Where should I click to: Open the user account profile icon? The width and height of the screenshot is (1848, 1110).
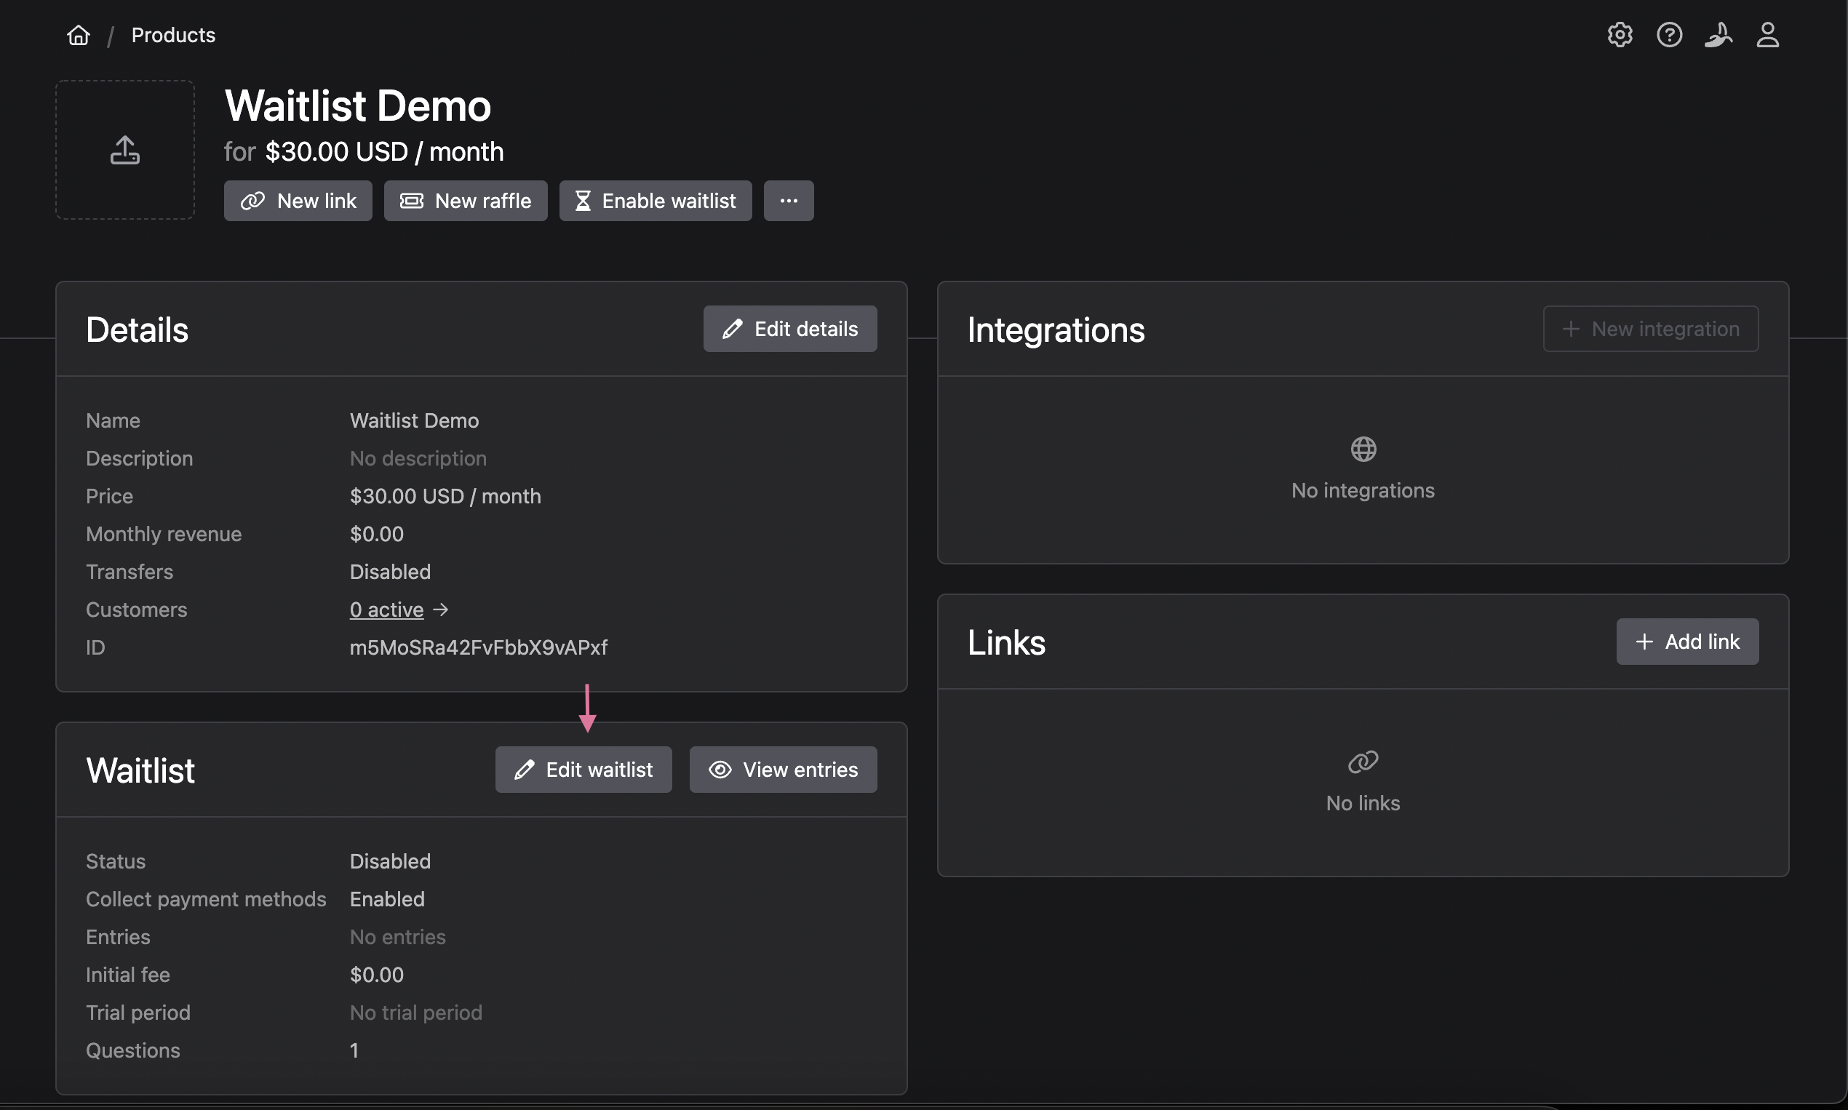click(1767, 35)
